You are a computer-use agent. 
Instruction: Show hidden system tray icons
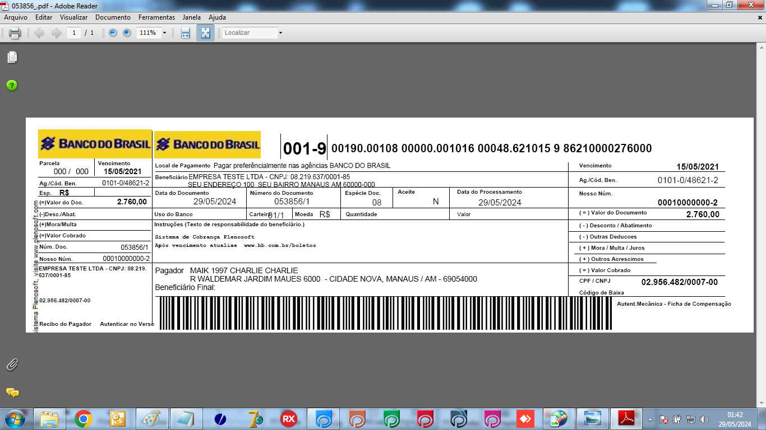click(x=650, y=419)
